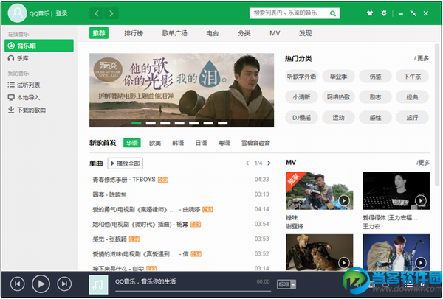
Task: Open 试听列表 in the sidebar
Action: coord(24,85)
